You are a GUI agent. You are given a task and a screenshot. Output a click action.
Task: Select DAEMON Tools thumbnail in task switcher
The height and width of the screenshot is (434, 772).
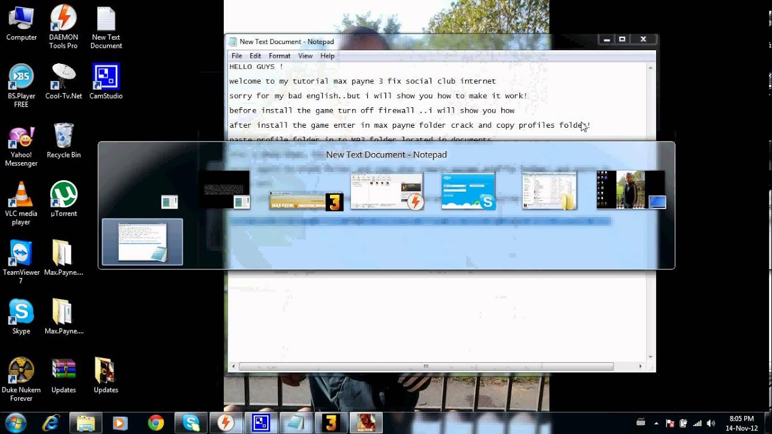point(387,191)
